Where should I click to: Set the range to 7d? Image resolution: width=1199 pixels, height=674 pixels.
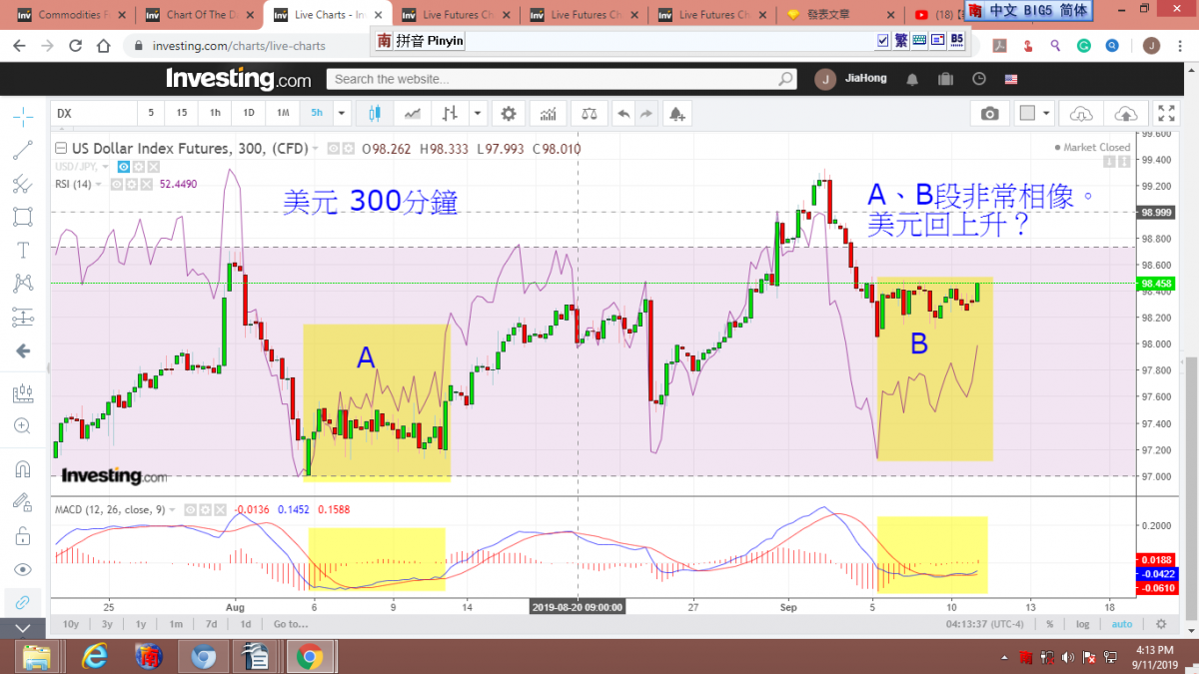click(211, 624)
